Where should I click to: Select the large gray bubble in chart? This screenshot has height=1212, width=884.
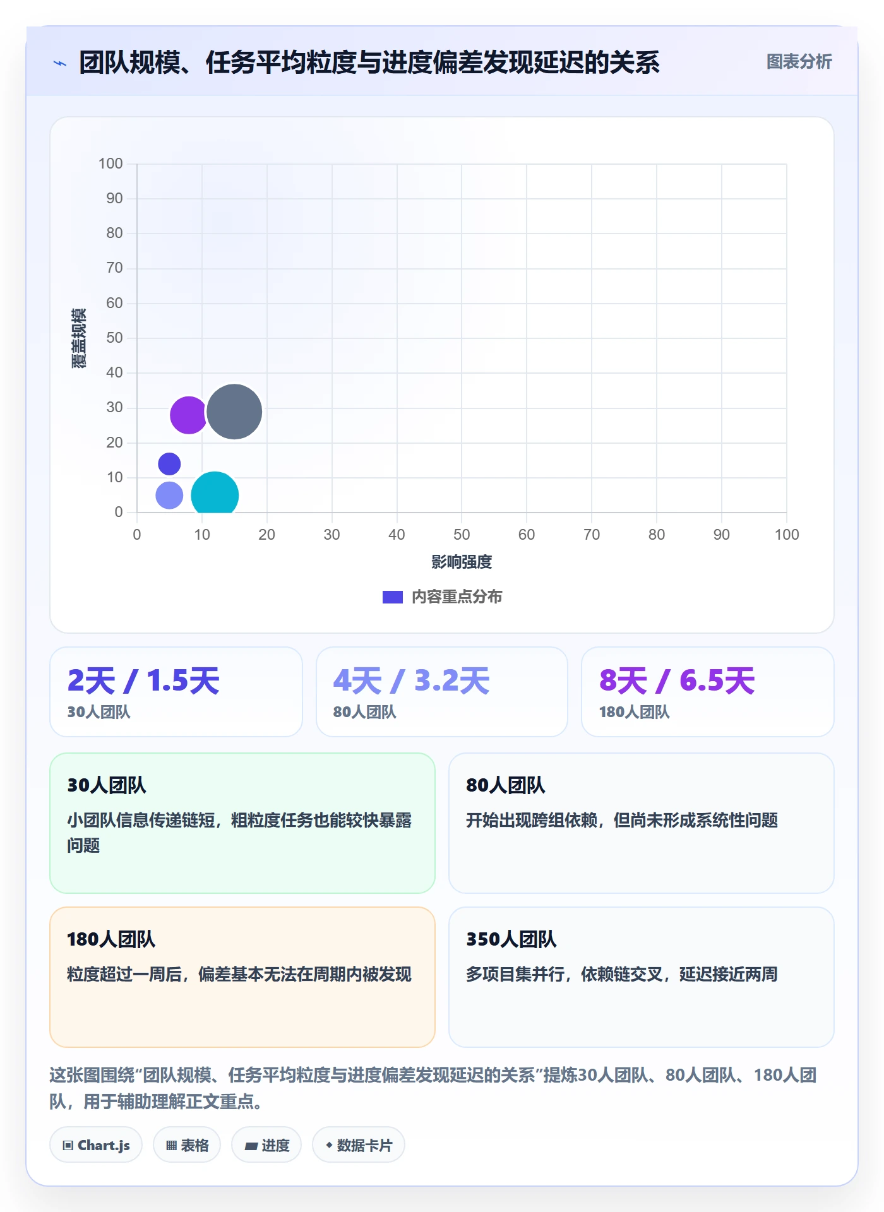pyautogui.click(x=234, y=412)
